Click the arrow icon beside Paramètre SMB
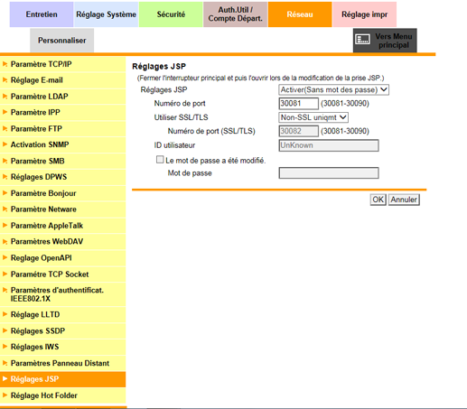Screen dimensions: 467x409 coord(5,161)
